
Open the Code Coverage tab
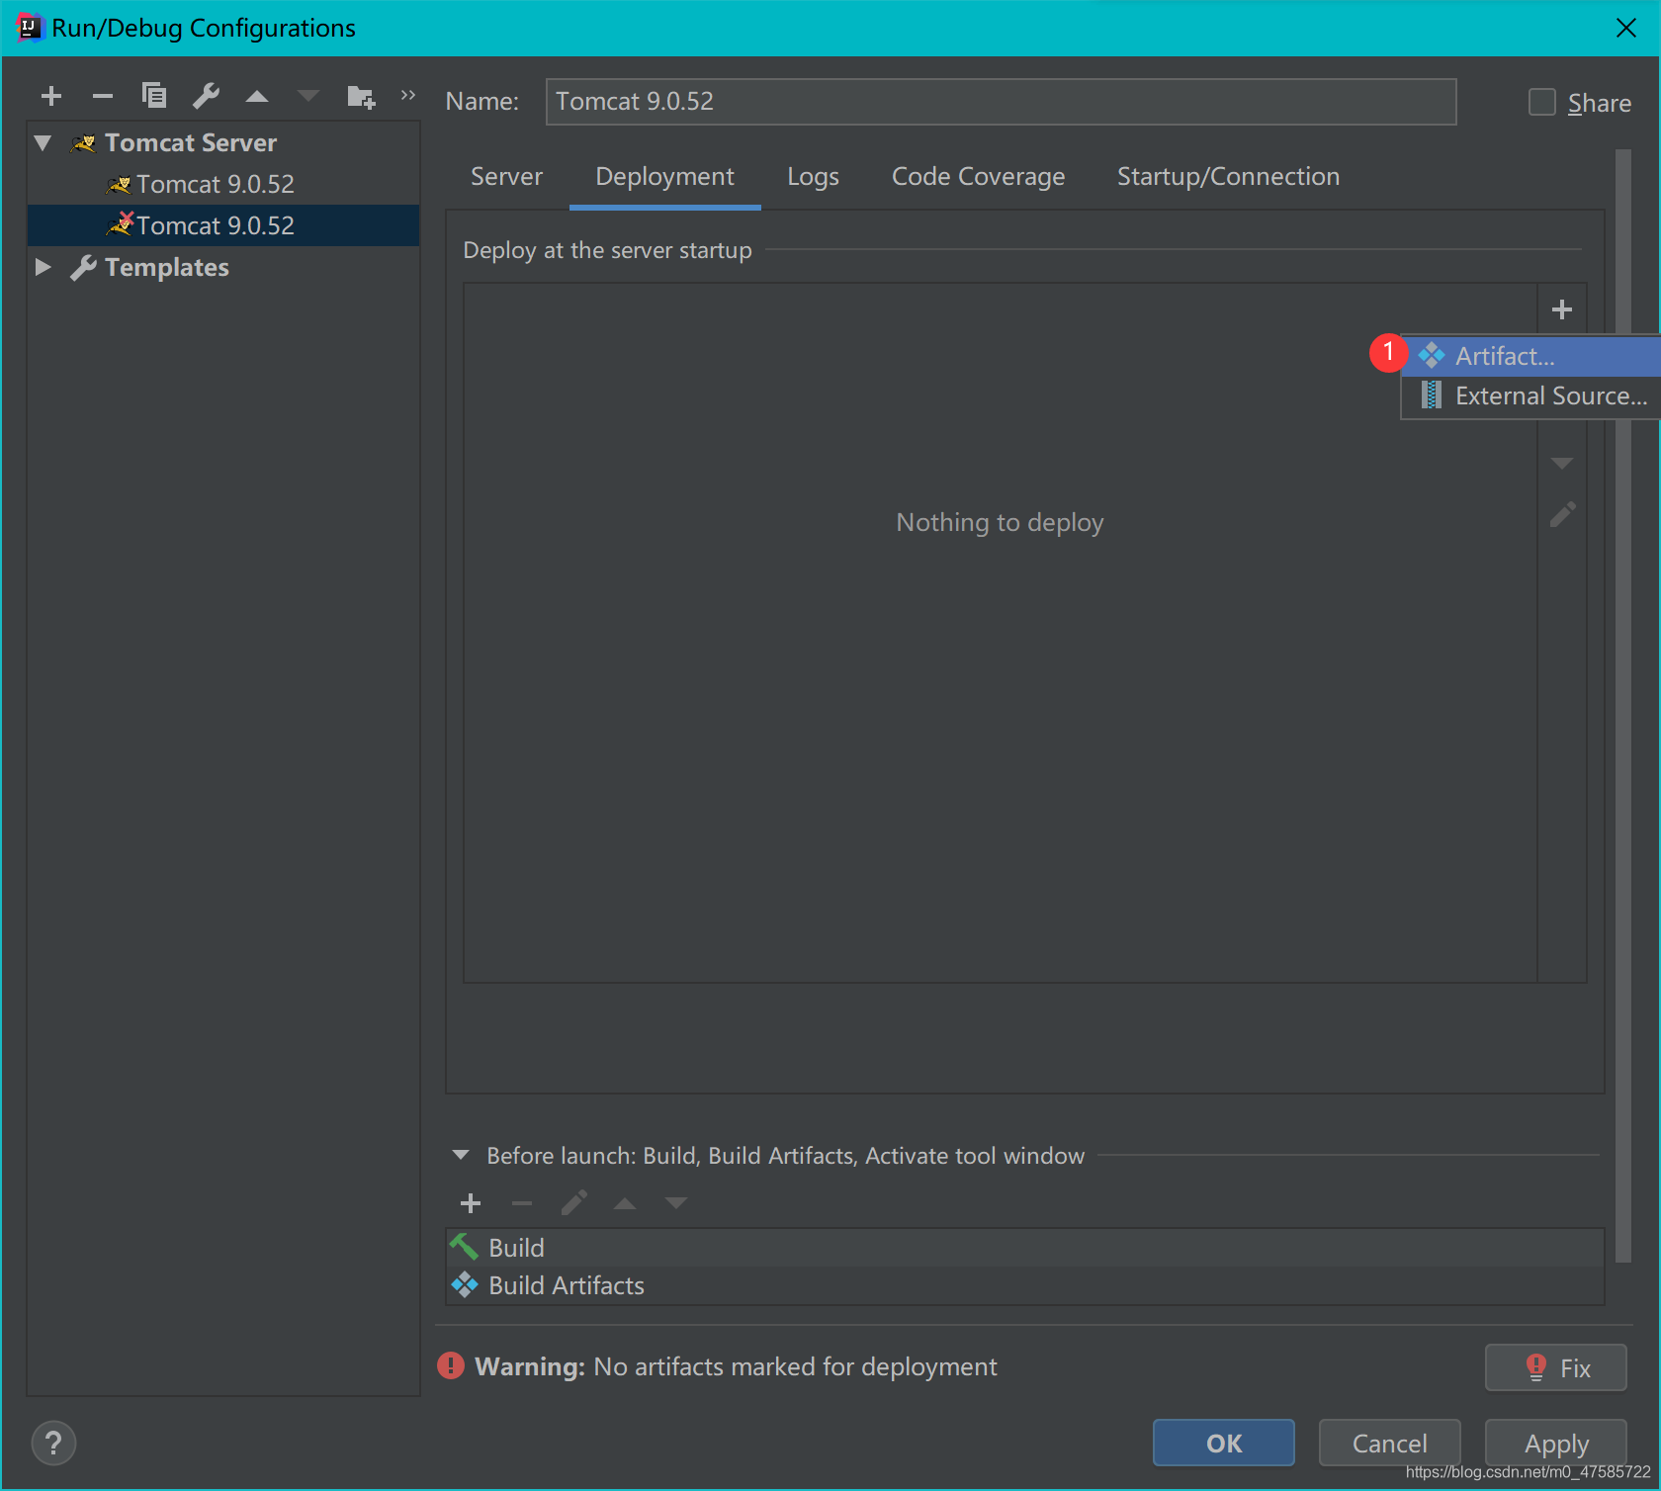coord(978,176)
